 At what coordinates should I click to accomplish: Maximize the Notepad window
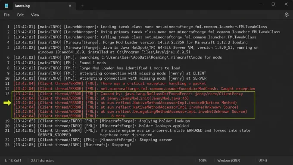pyautogui.click(x=273, y=4)
